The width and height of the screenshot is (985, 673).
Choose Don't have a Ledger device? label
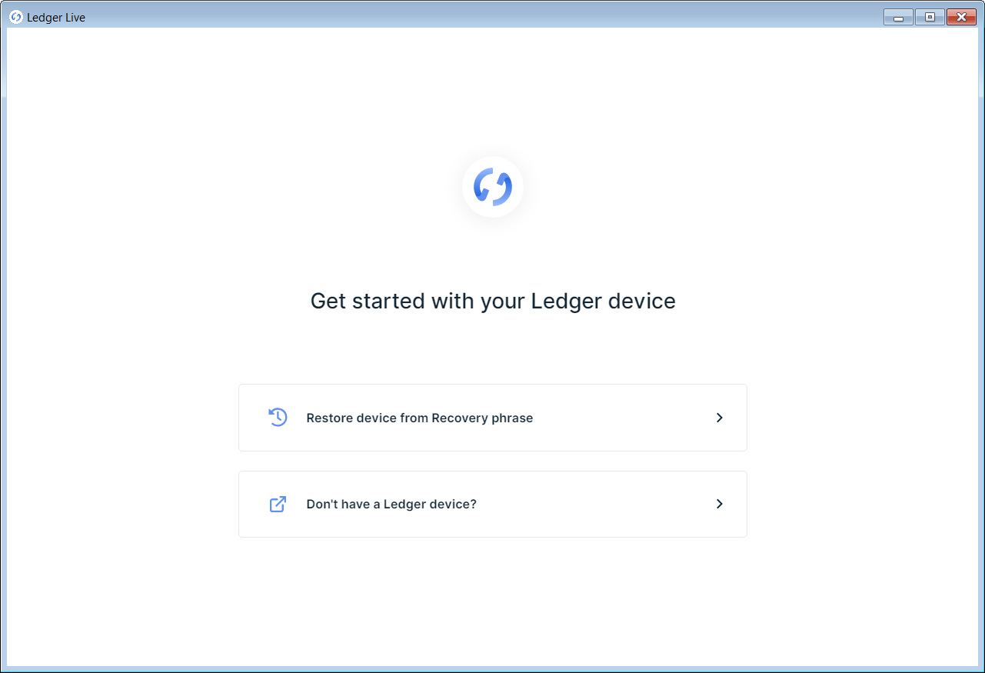click(x=391, y=505)
